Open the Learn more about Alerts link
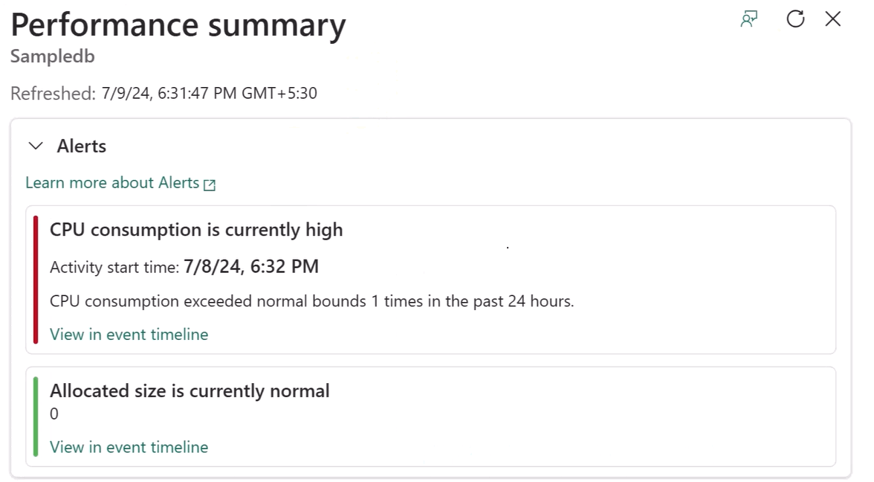Viewport: 874px width, 482px height. coord(112,183)
